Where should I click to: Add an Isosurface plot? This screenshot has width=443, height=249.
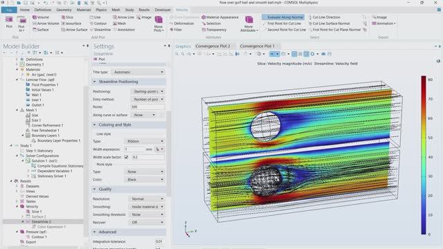[x=71, y=24]
